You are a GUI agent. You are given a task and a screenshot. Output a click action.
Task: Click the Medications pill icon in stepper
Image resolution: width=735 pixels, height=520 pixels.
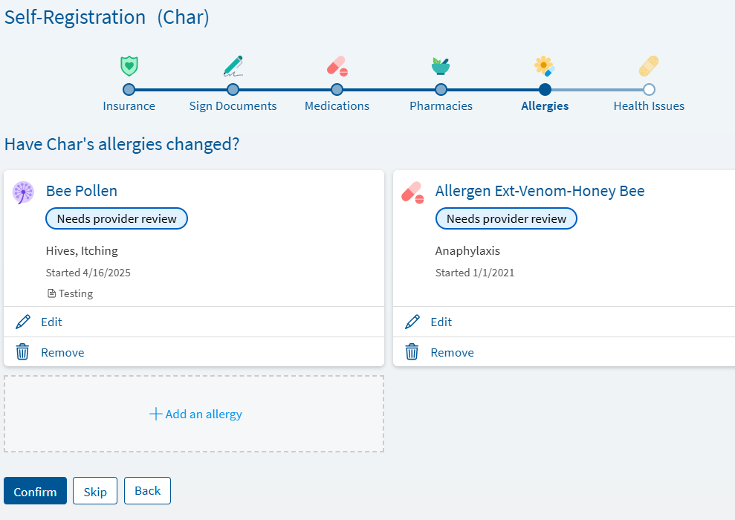(337, 66)
